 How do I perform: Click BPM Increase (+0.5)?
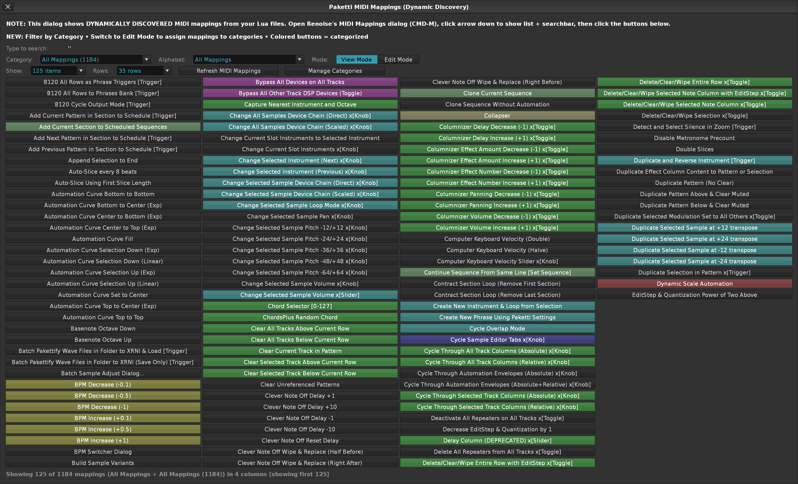103,429
